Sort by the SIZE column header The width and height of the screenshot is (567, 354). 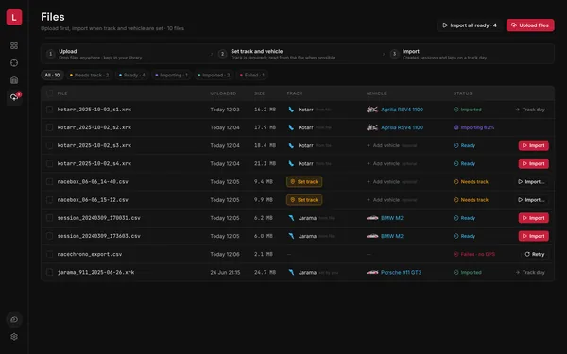pos(259,93)
